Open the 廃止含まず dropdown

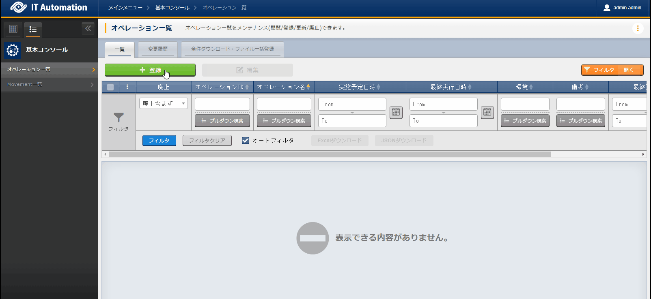click(x=163, y=104)
